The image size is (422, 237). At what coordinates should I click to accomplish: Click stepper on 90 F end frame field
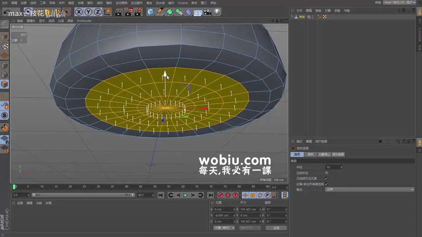(153, 195)
